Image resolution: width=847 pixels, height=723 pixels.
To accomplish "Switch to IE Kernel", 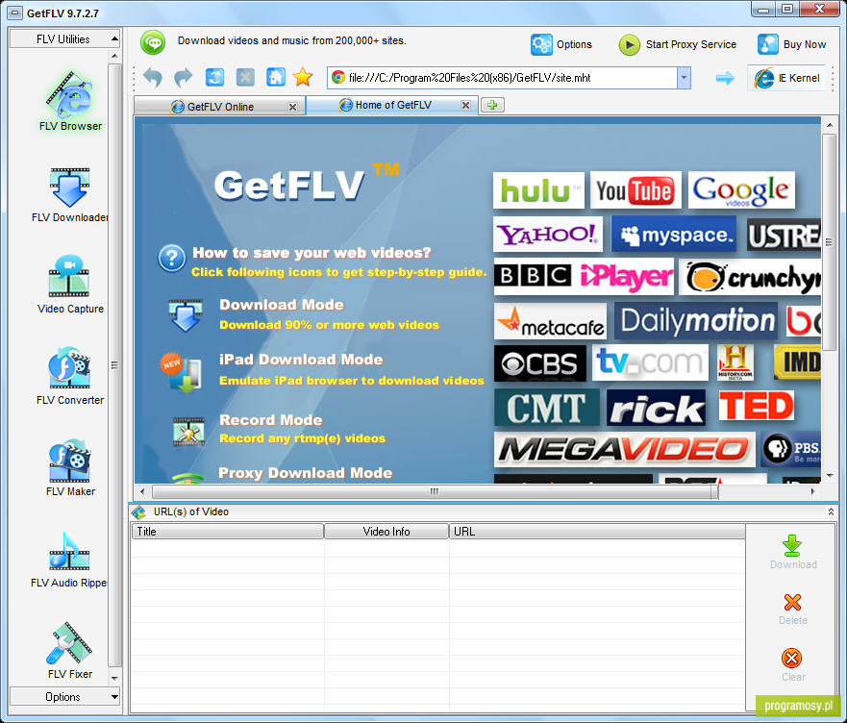I will point(787,78).
